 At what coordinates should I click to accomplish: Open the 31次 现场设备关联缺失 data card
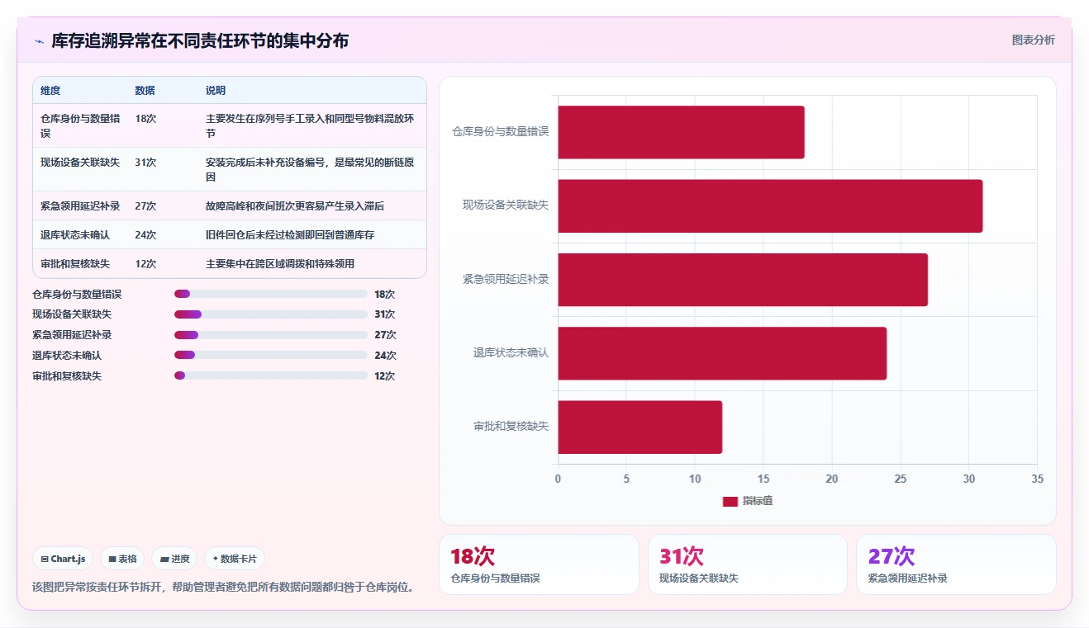coord(747,564)
